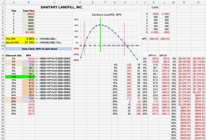Click the blue NPV curve peak data point
Screen dimensions: 206x140
[100, 25]
